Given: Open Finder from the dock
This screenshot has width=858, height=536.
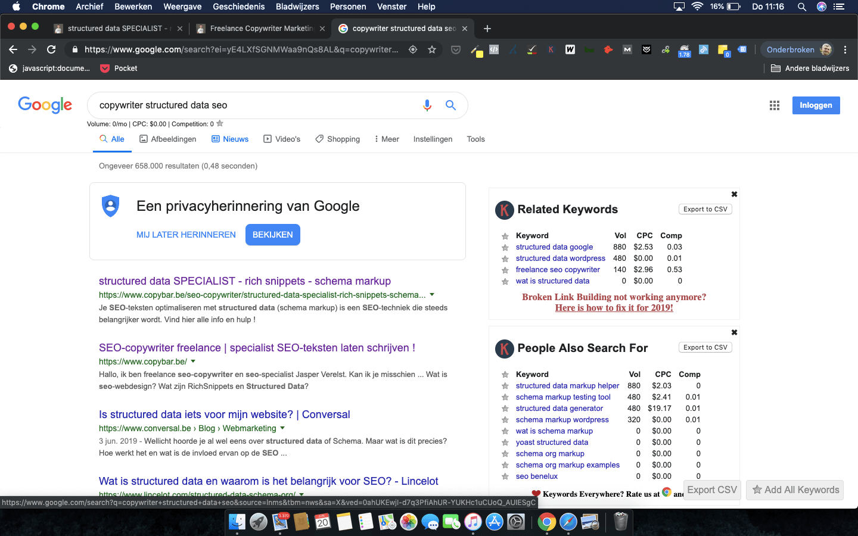Looking at the screenshot, I should click(x=237, y=522).
